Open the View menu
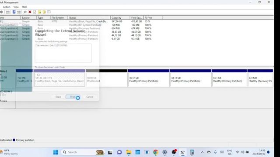Viewport: 280px width, 157px height. click(x=16, y=7)
